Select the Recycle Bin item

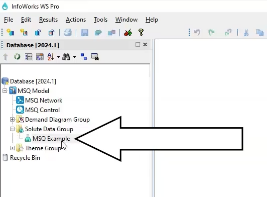point(25,158)
